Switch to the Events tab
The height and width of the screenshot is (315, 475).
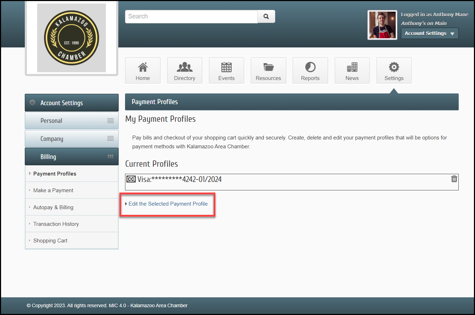[x=226, y=70]
